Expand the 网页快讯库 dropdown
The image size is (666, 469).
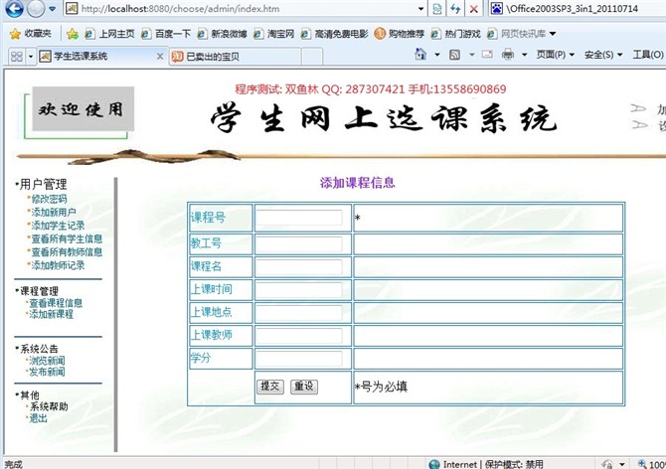point(553,34)
